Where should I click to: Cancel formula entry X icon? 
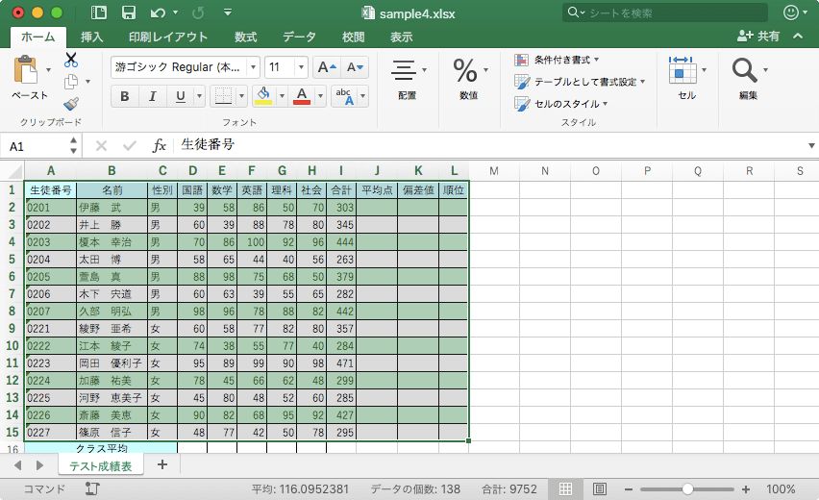[101, 146]
